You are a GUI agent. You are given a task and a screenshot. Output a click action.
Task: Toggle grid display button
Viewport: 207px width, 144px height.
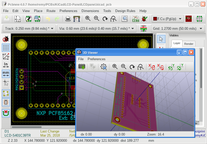[6, 48]
